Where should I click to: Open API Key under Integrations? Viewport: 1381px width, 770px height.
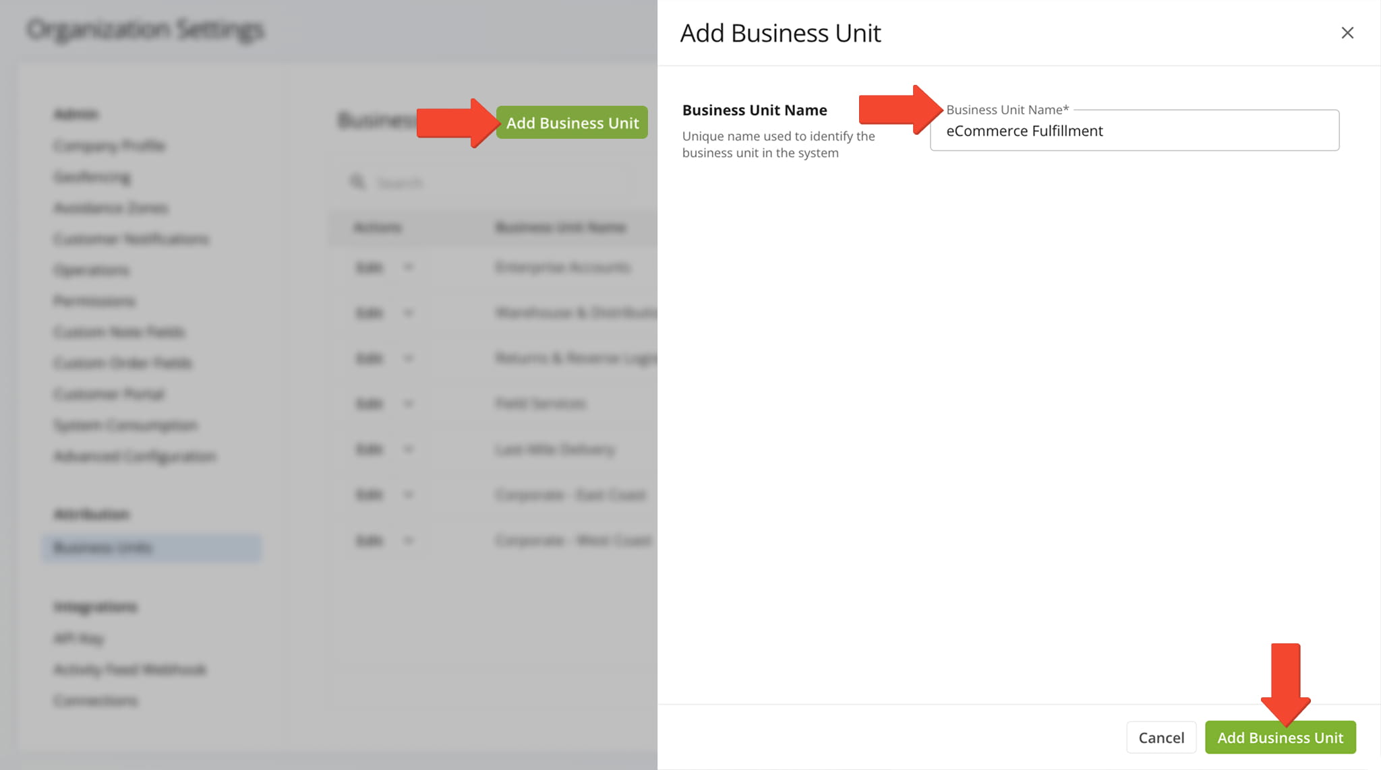[x=79, y=639]
